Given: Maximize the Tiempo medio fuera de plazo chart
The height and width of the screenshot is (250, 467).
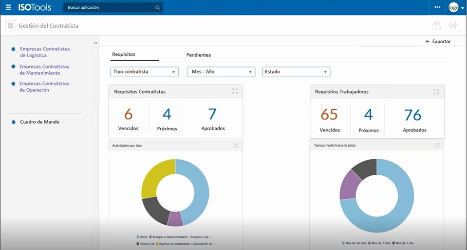Looking at the screenshot, I should click(x=437, y=145).
